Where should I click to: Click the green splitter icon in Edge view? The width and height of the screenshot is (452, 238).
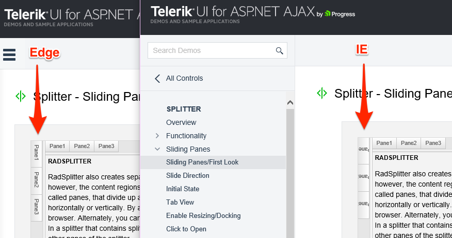[x=21, y=96]
